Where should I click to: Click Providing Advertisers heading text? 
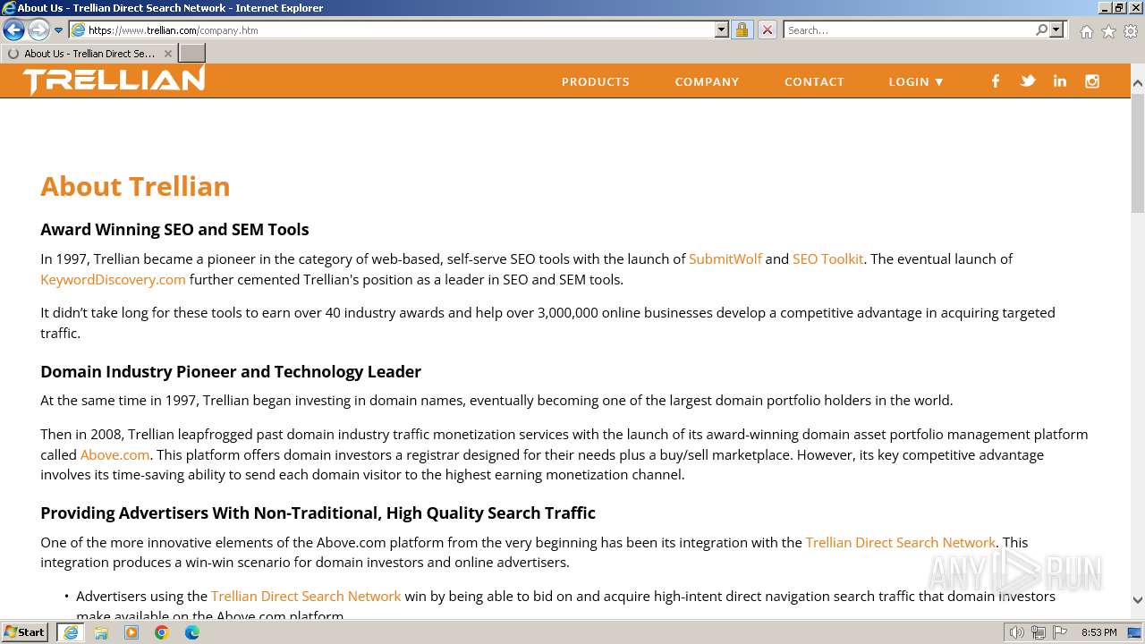click(x=318, y=513)
